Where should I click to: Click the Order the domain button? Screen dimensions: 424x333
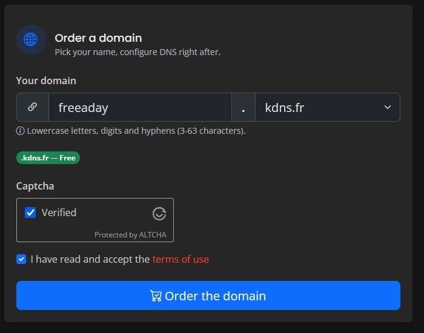click(208, 295)
